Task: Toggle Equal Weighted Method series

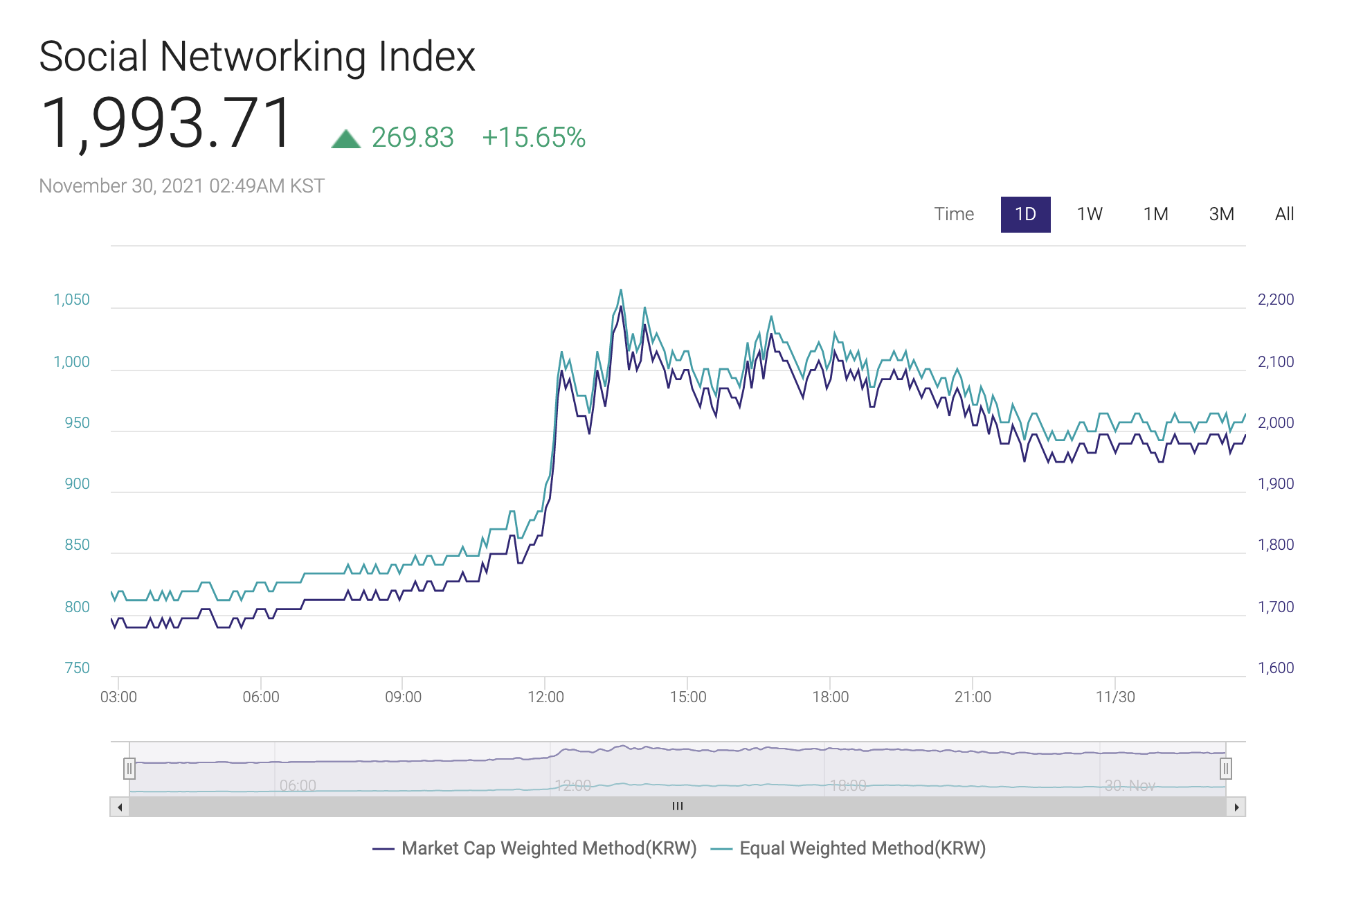Action: pos(862,848)
